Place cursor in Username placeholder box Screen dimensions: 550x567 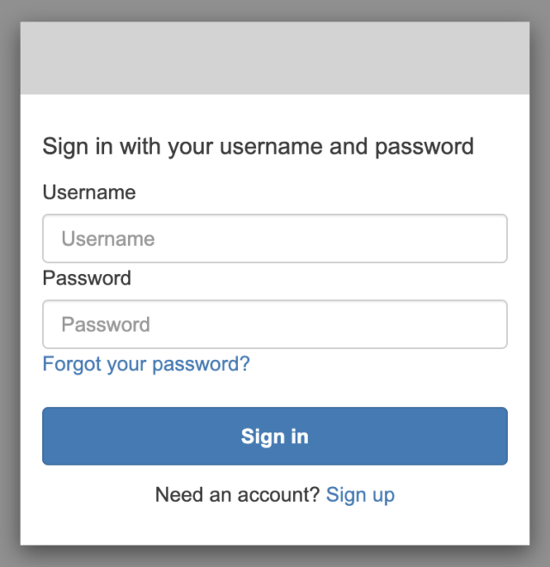coord(275,238)
